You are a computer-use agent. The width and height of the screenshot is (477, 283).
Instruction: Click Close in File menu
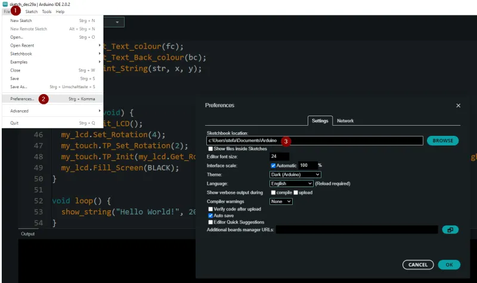pyautogui.click(x=52, y=70)
